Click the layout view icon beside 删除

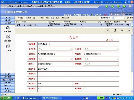(35, 18)
